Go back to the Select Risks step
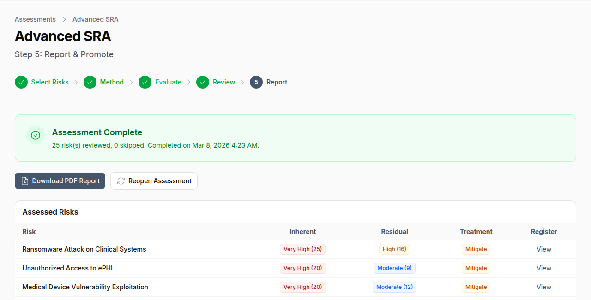 click(49, 82)
